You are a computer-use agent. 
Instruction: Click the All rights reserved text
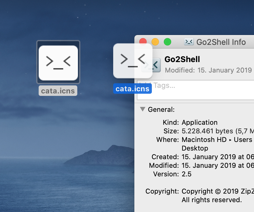click(212, 200)
